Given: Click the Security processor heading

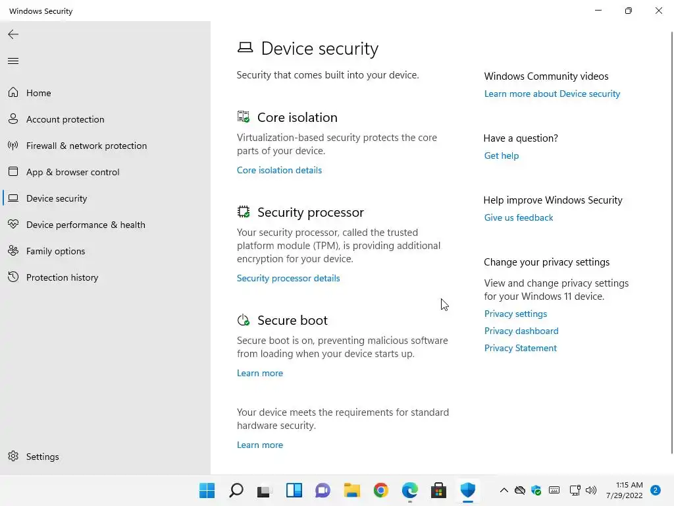Looking at the screenshot, I should pos(311,212).
